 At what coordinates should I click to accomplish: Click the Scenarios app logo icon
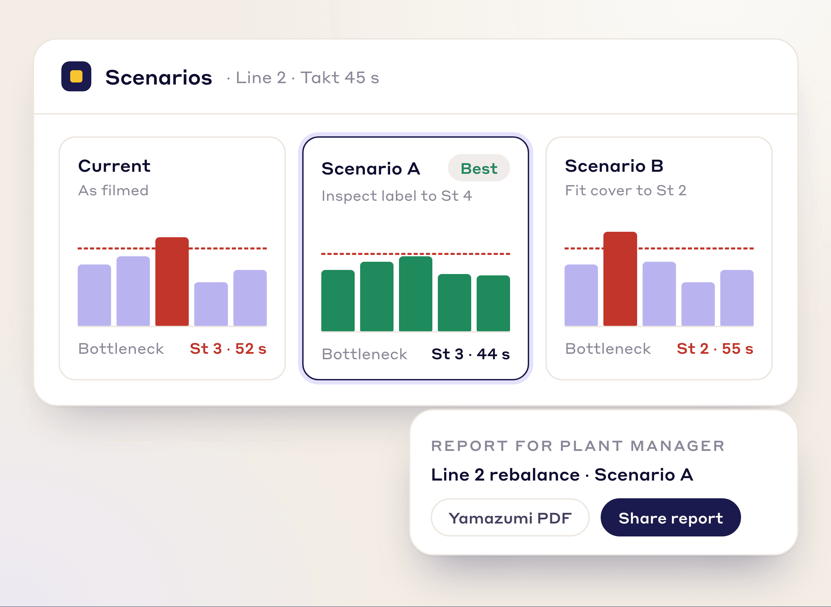pyautogui.click(x=76, y=76)
